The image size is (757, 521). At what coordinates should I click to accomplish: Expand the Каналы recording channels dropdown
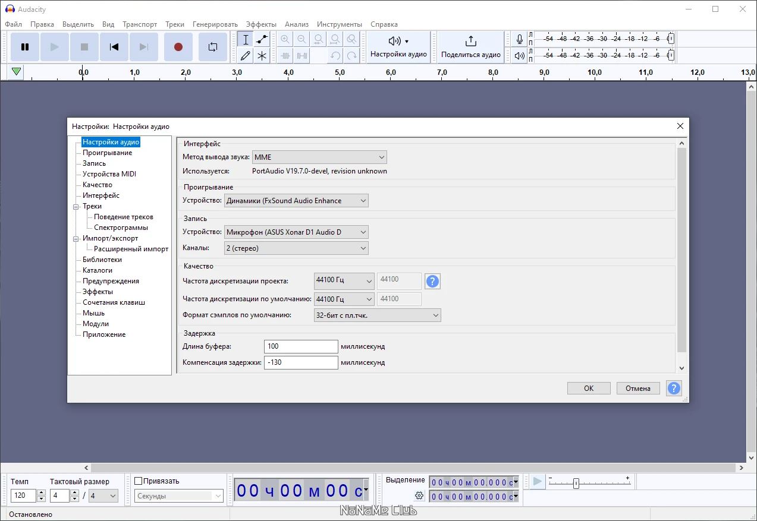(x=296, y=248)
